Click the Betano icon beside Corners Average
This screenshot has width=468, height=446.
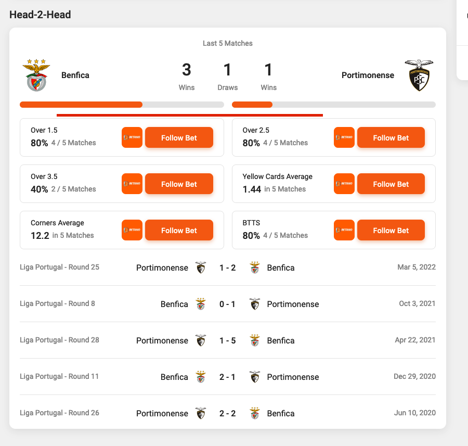tap(132, 230)
